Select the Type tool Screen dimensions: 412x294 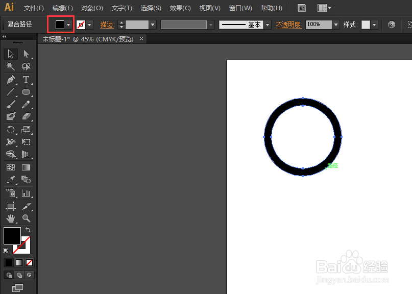click(26, 79)
